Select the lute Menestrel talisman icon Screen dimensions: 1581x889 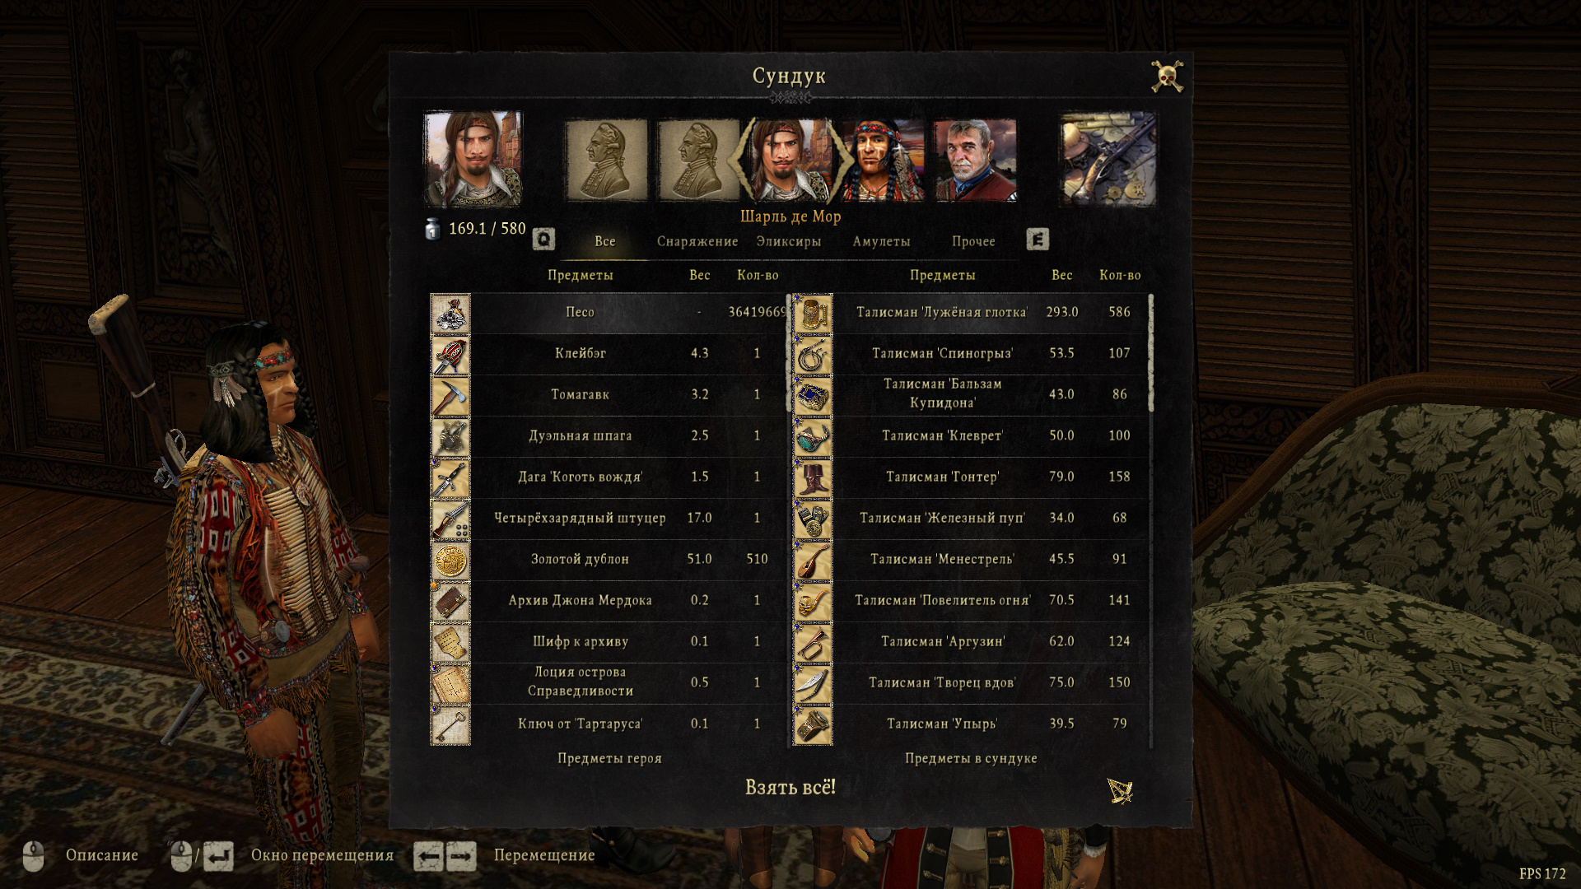pos(813,561)
